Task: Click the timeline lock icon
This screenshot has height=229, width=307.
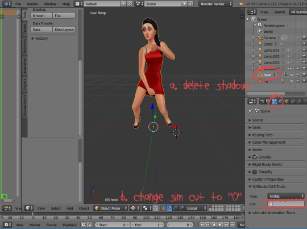Action: 90,224
